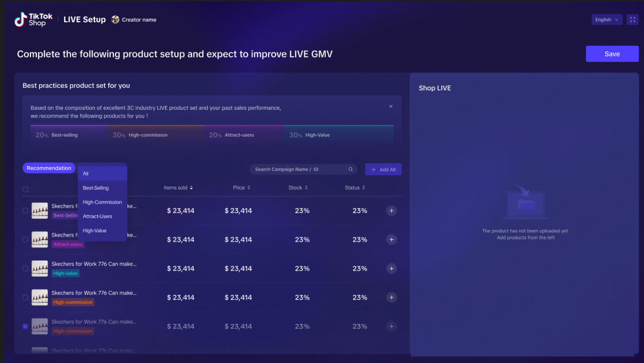The height and width of the screenshot is (363, 644).
Task: Toggle the select-all header checkbox
Action: (x=25, y=189)
